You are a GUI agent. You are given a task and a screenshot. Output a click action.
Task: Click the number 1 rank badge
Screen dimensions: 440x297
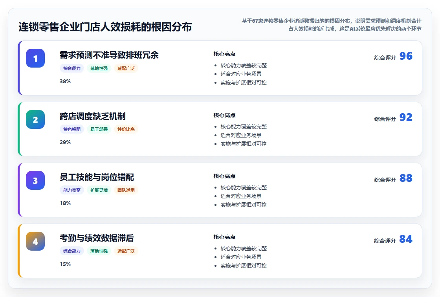pos(35,58)
